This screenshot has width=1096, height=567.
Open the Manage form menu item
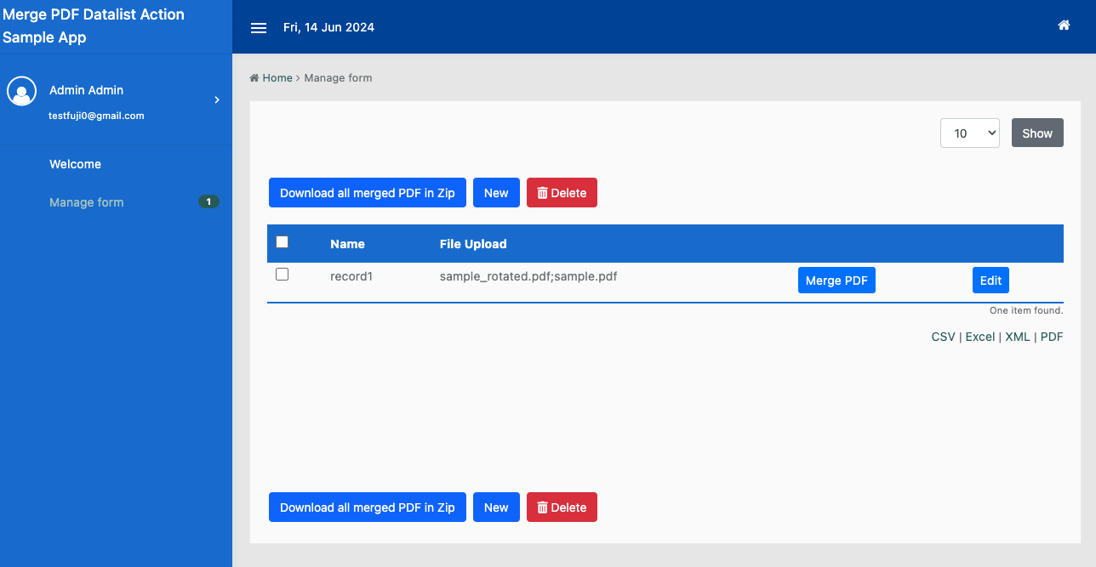click(86, 202)
